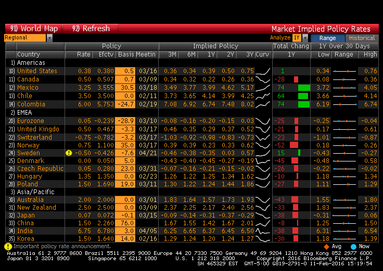
Task: Click the 3M implied policy column header
Action: tap(169, 55)
